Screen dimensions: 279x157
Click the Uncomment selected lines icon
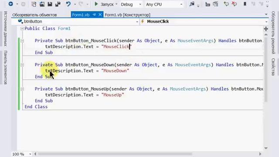[235, 4]
